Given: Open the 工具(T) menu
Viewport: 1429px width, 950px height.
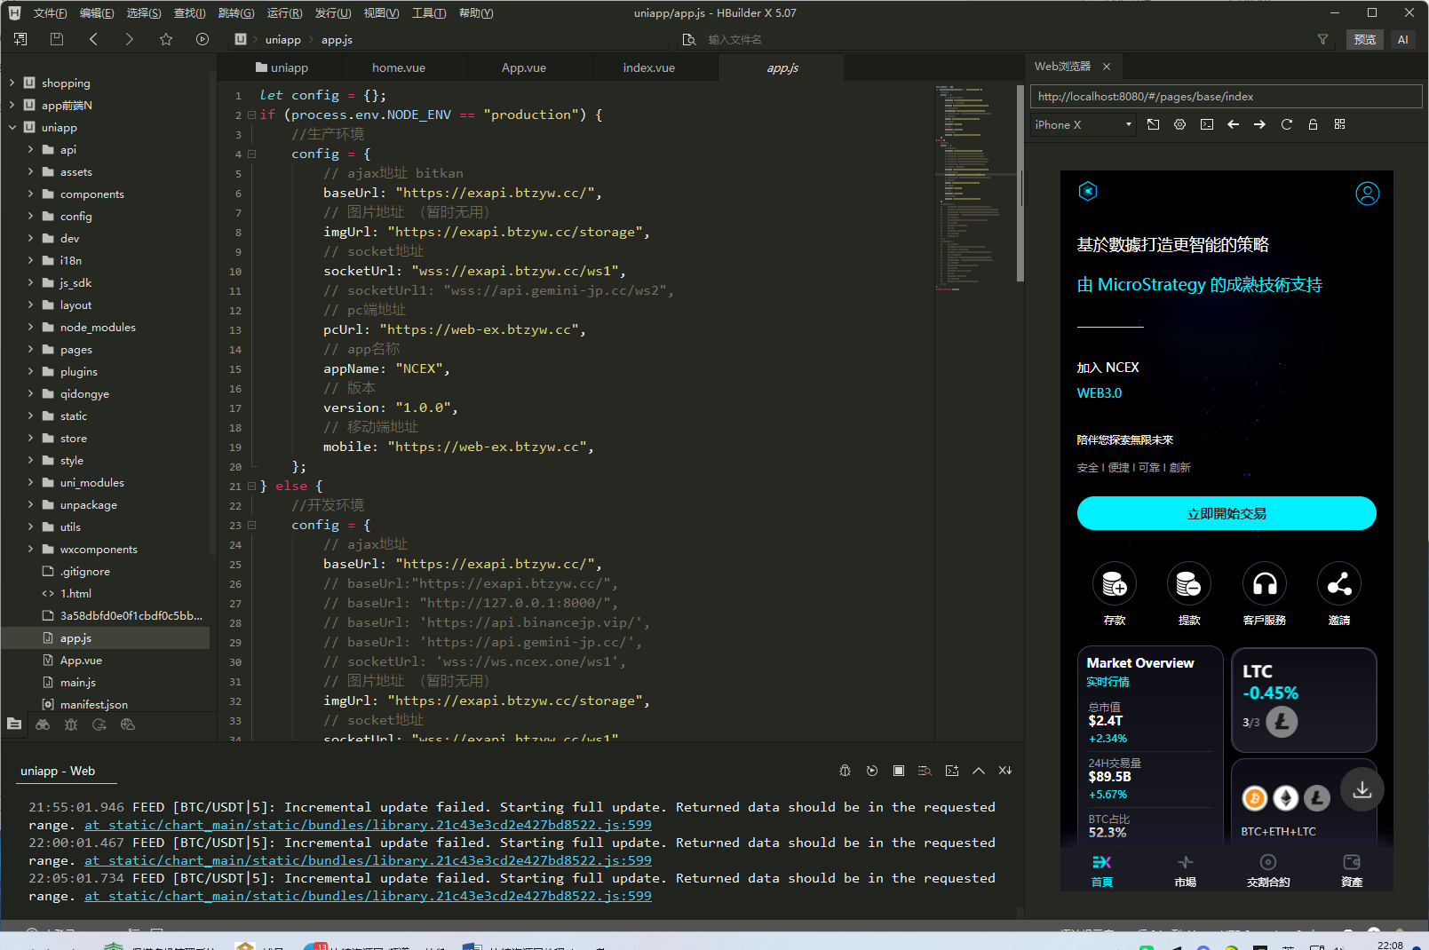Looking at the screenshot, I should click(429, 13).
